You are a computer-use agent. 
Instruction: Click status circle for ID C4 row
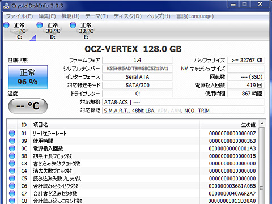pyautogui.click(x=12, y=171)
